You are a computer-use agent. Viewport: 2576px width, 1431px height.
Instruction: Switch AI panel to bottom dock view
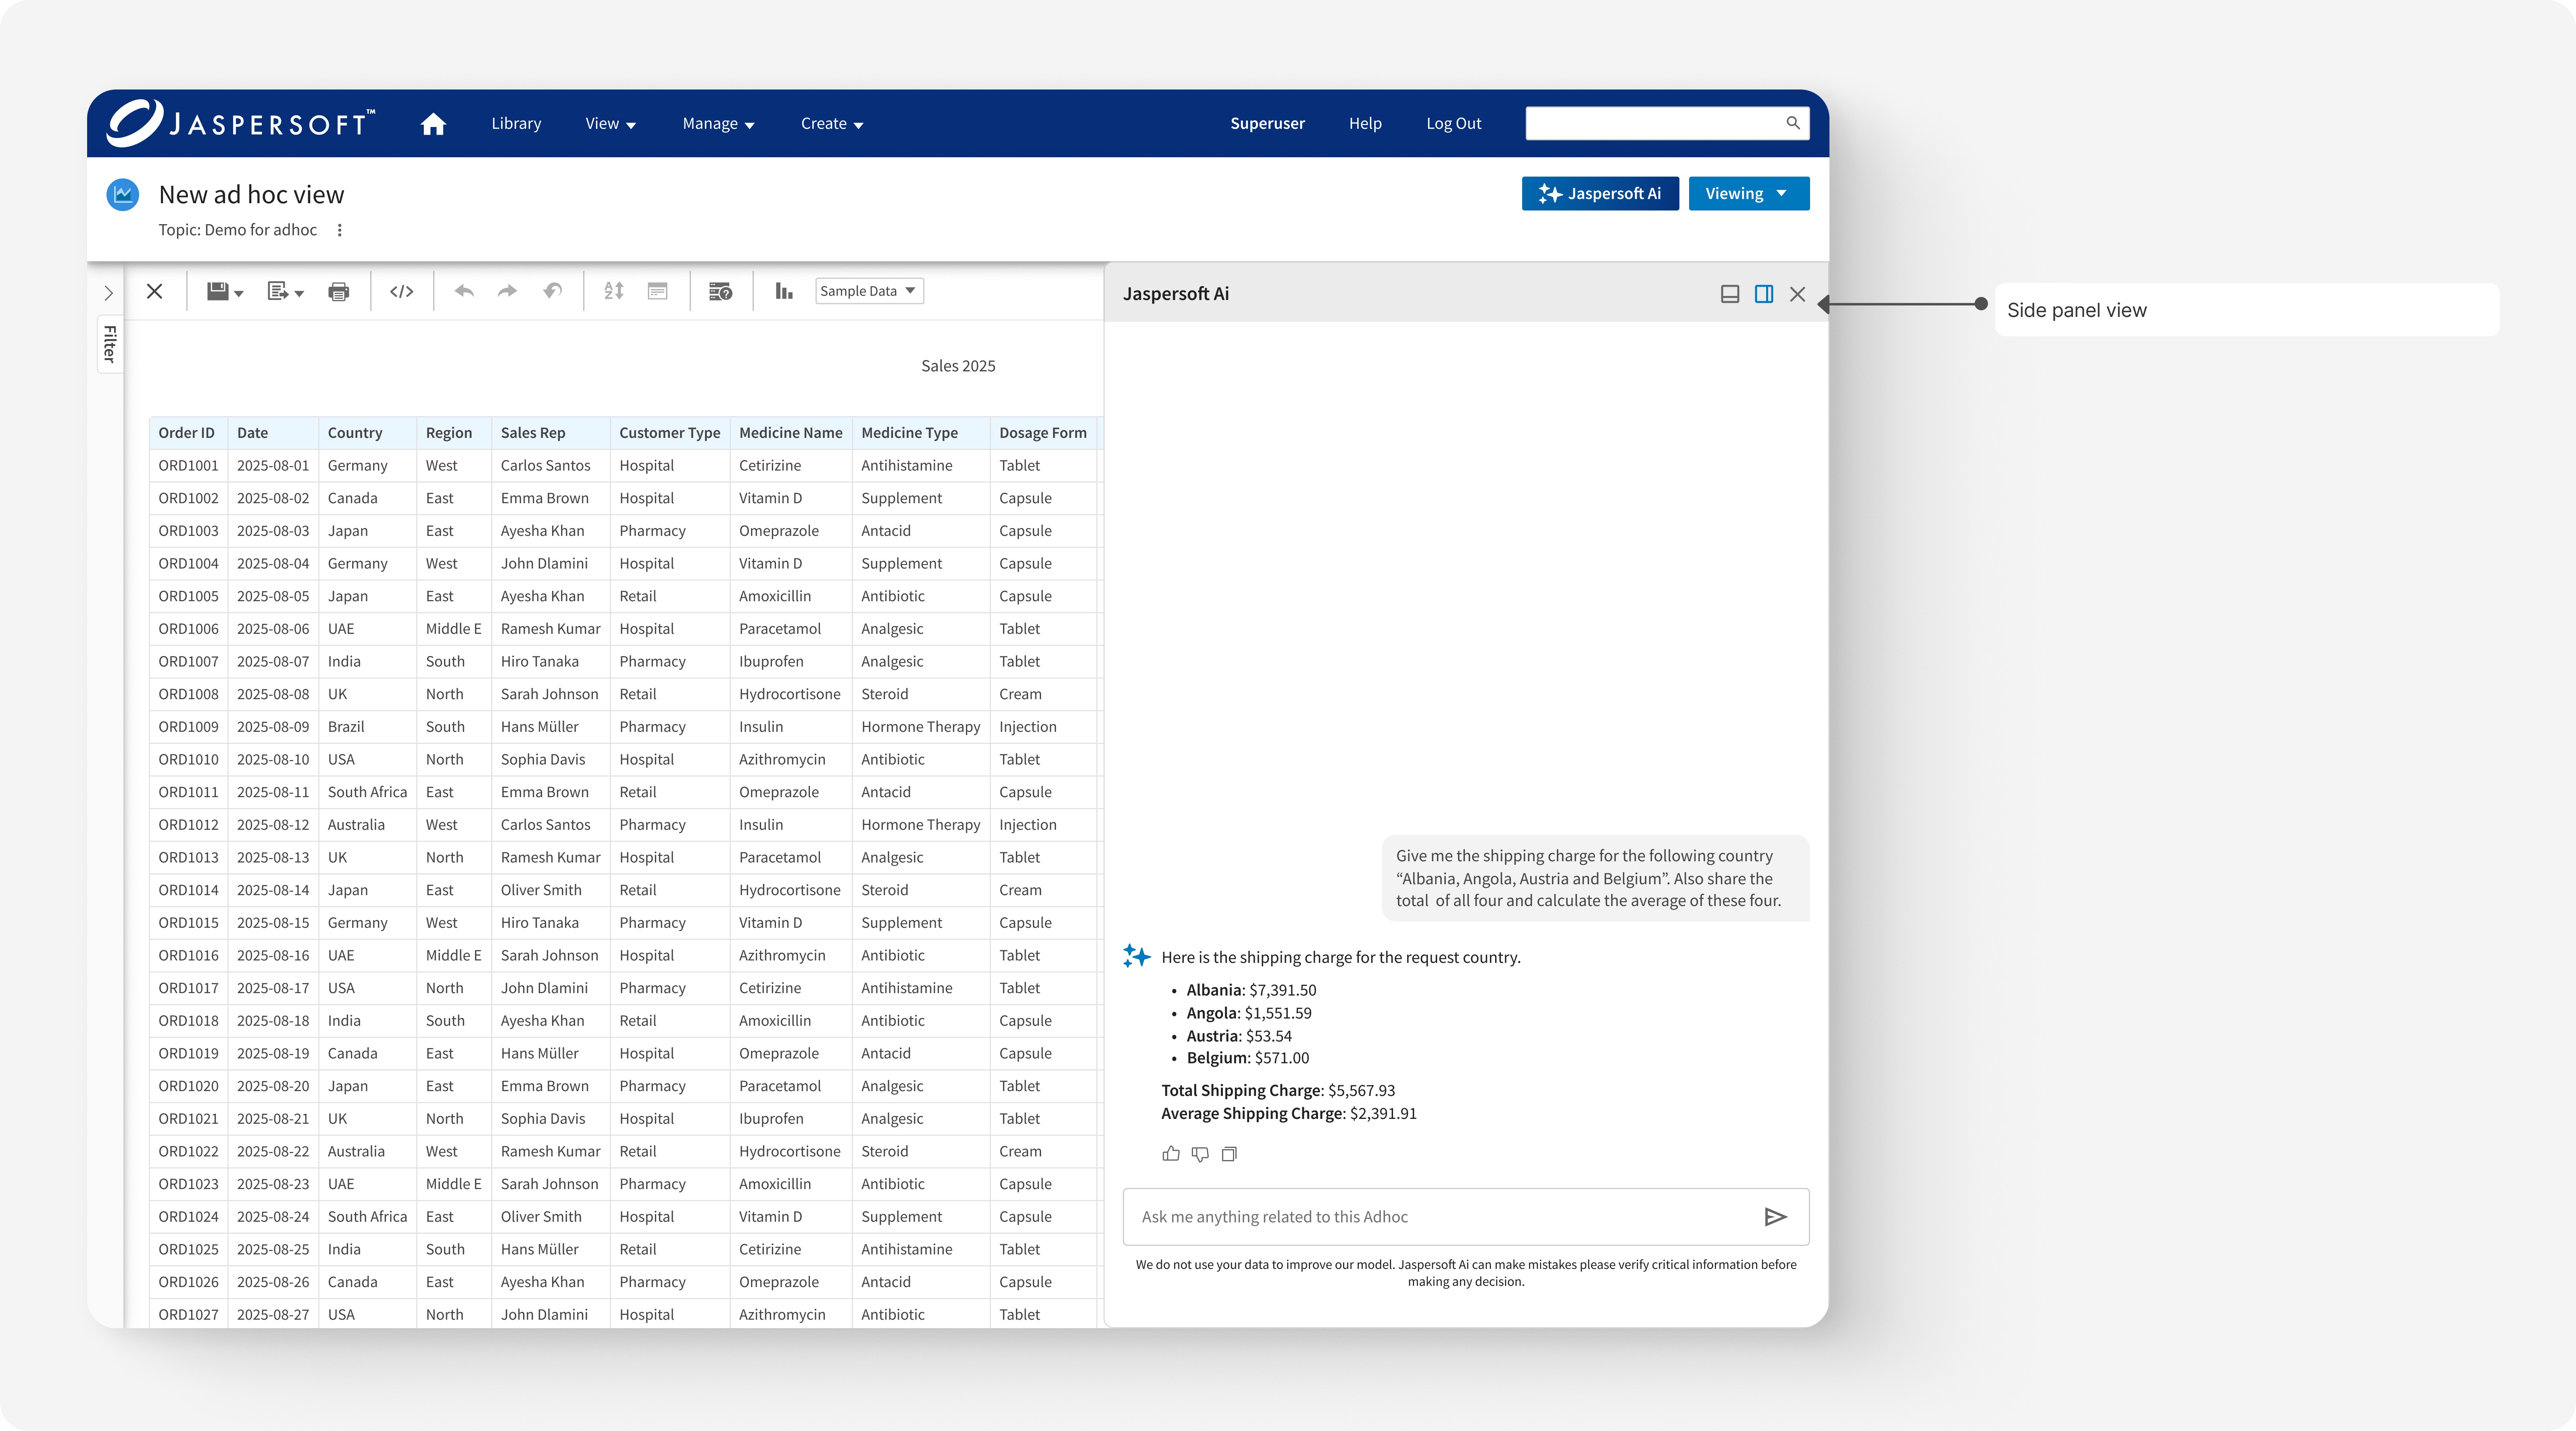pos(1730,294)
